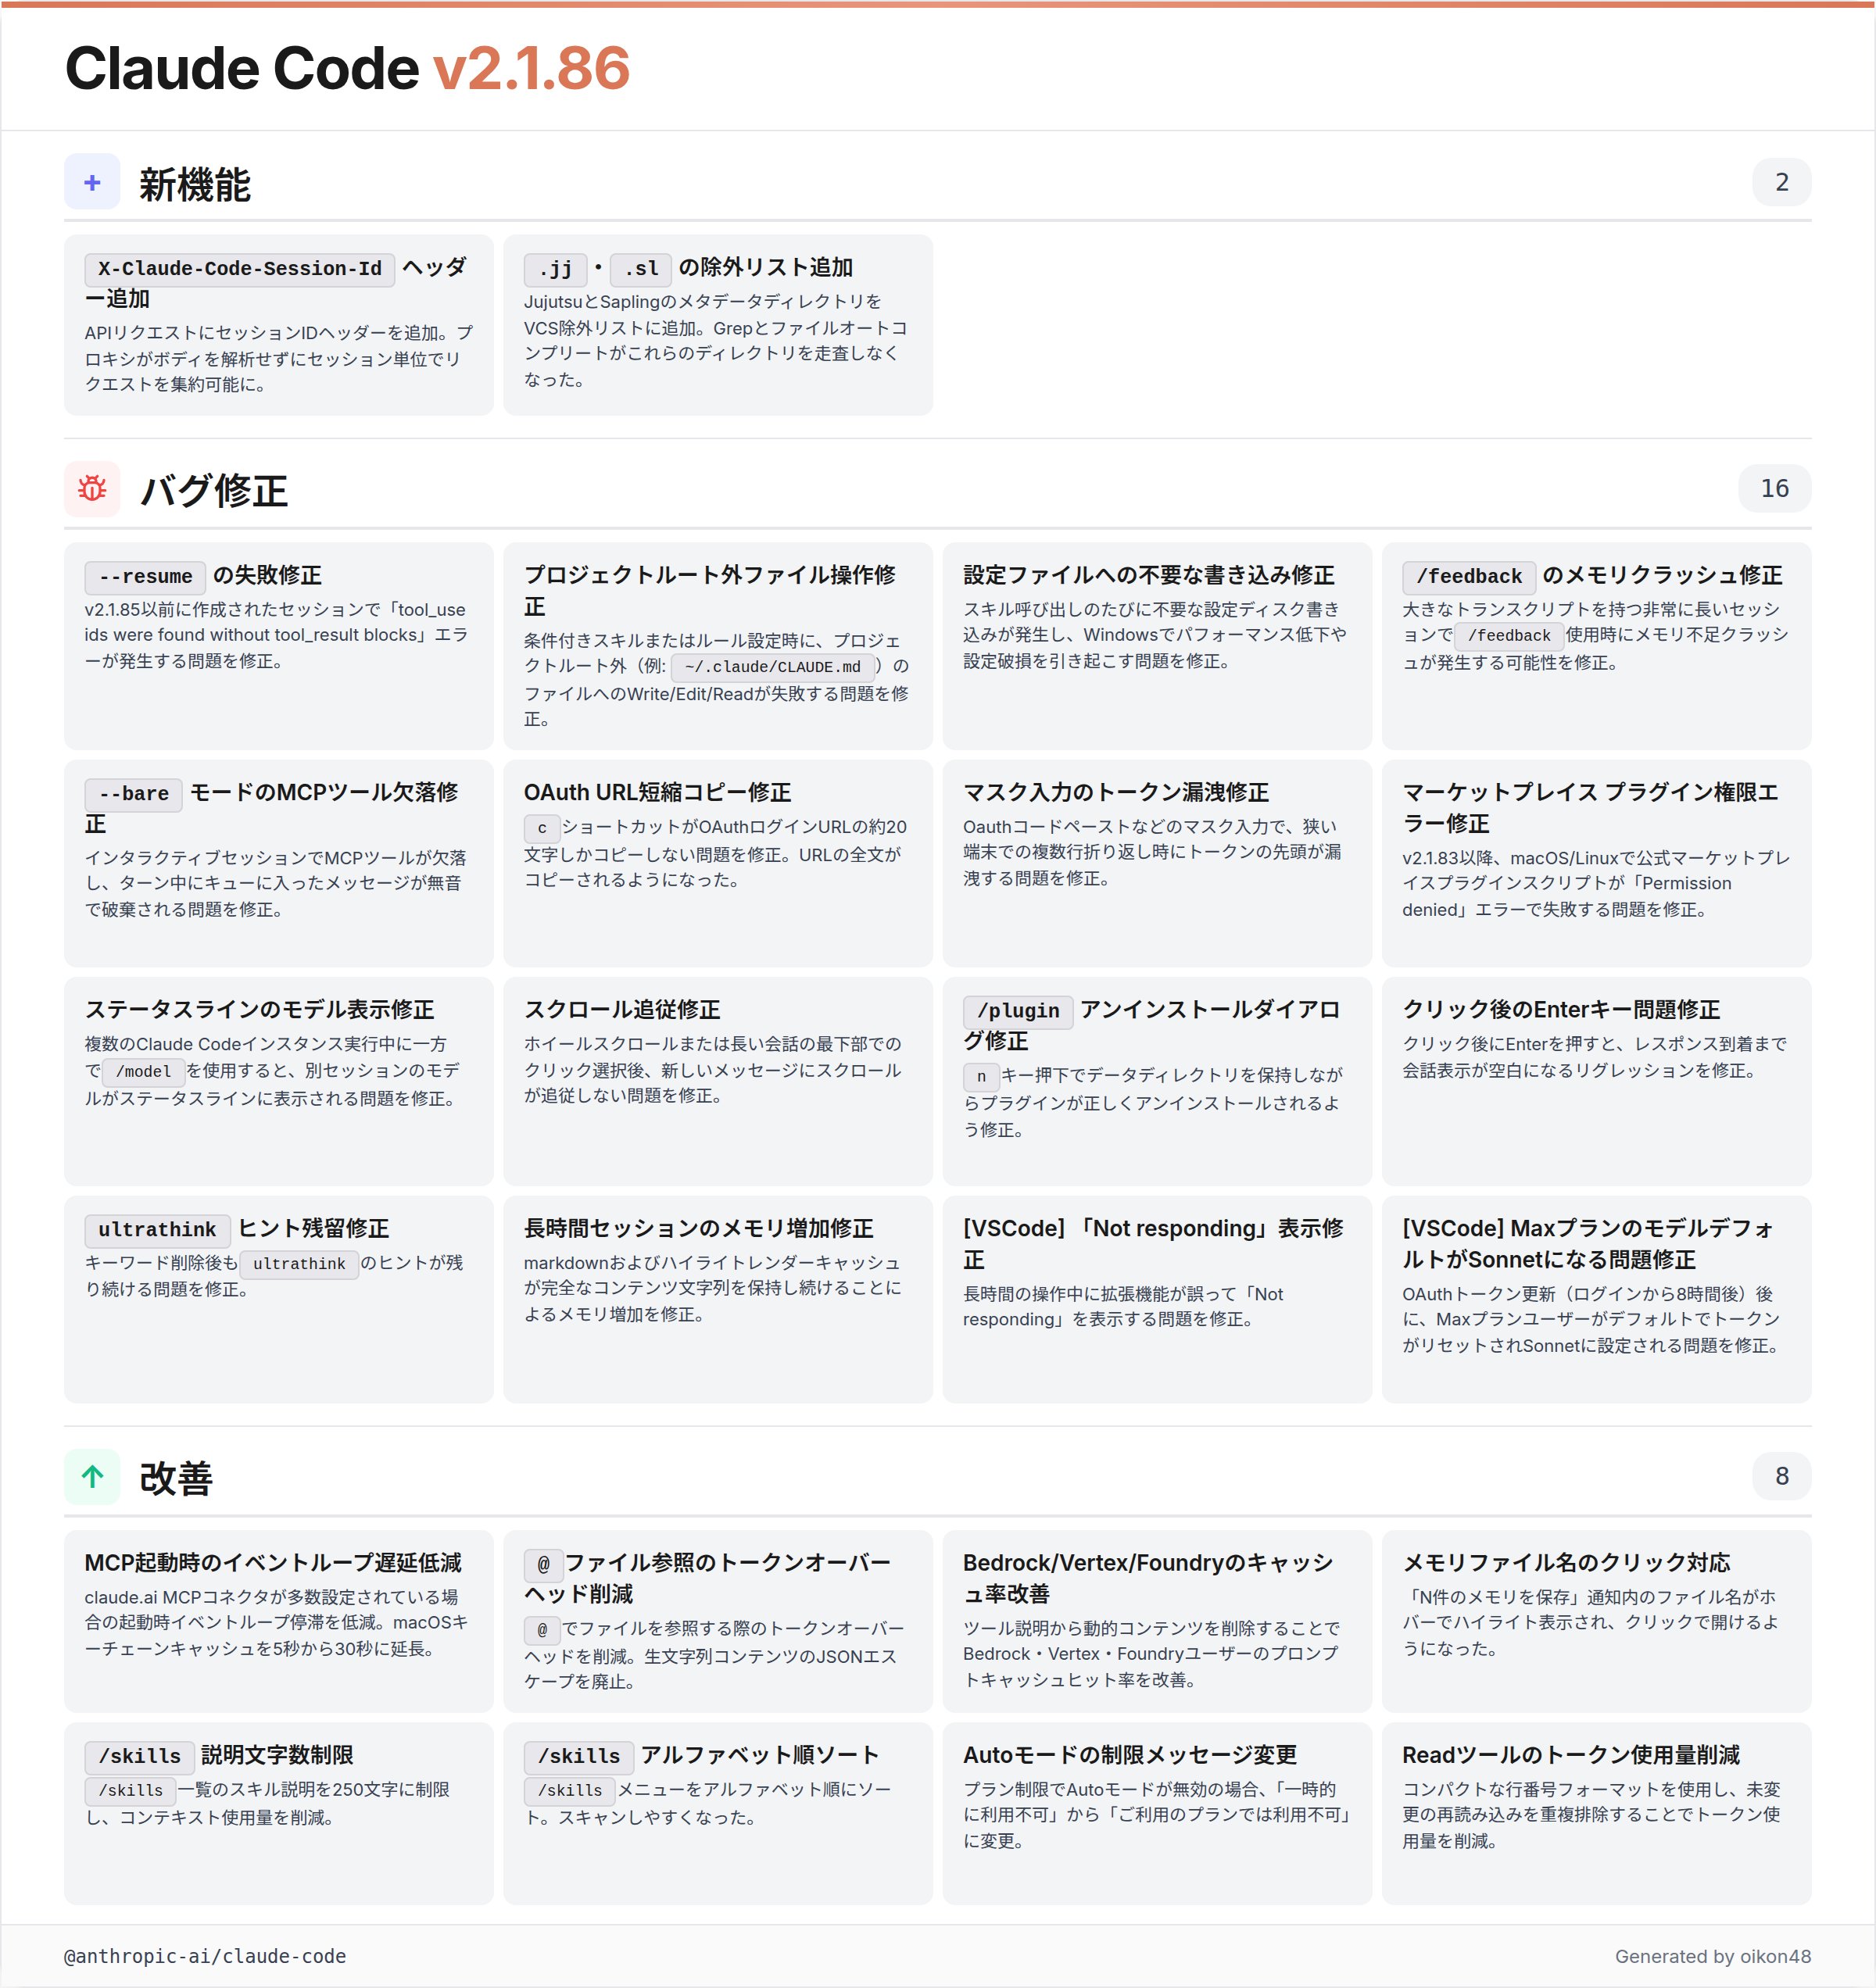This screenshot has height=1988, width=1876.
Task: Select the スクロール追従修正 card
Action: click(718, 1080)
